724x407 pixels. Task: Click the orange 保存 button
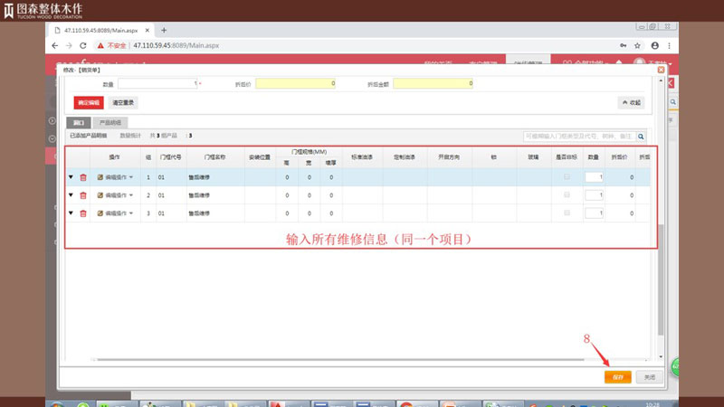click(x=617, y=376)
